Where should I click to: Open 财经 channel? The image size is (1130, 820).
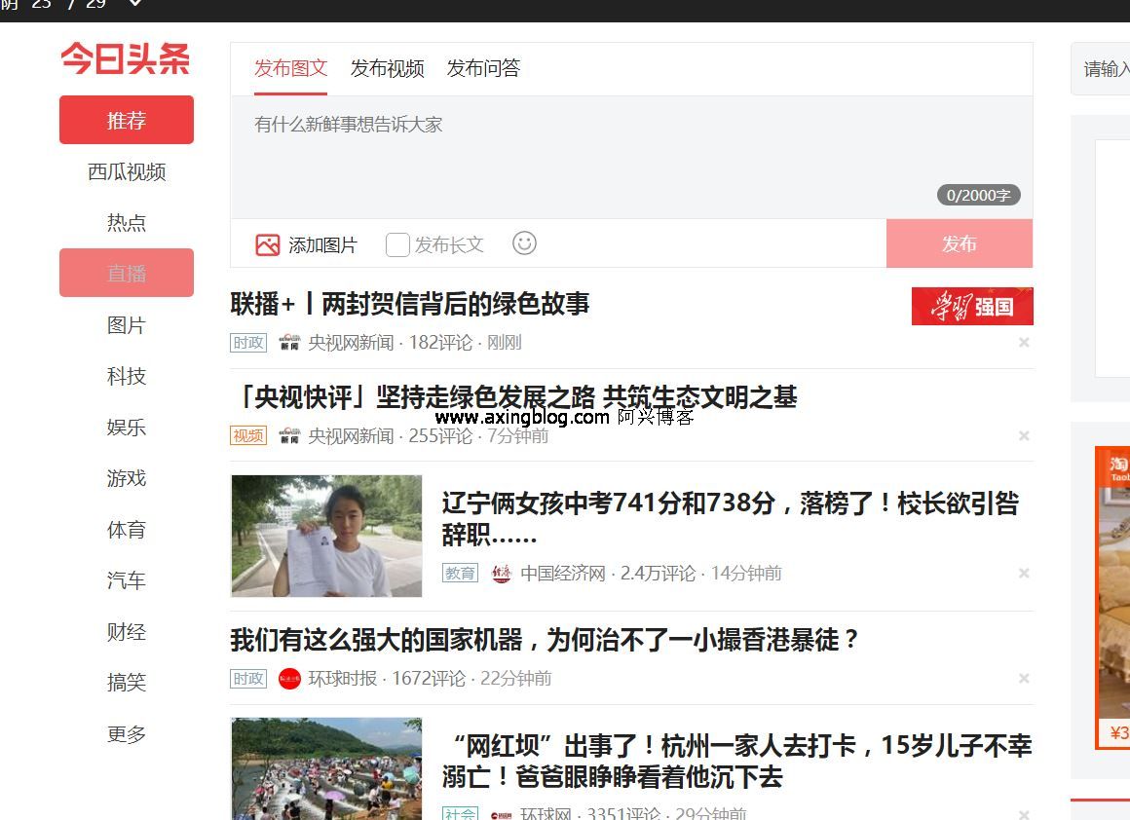click(x=126, y=631)
